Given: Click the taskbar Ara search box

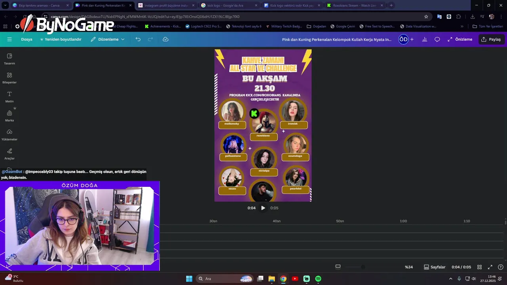Looking at the screenshot, I should pyautogui.click(x=224, y=279).
